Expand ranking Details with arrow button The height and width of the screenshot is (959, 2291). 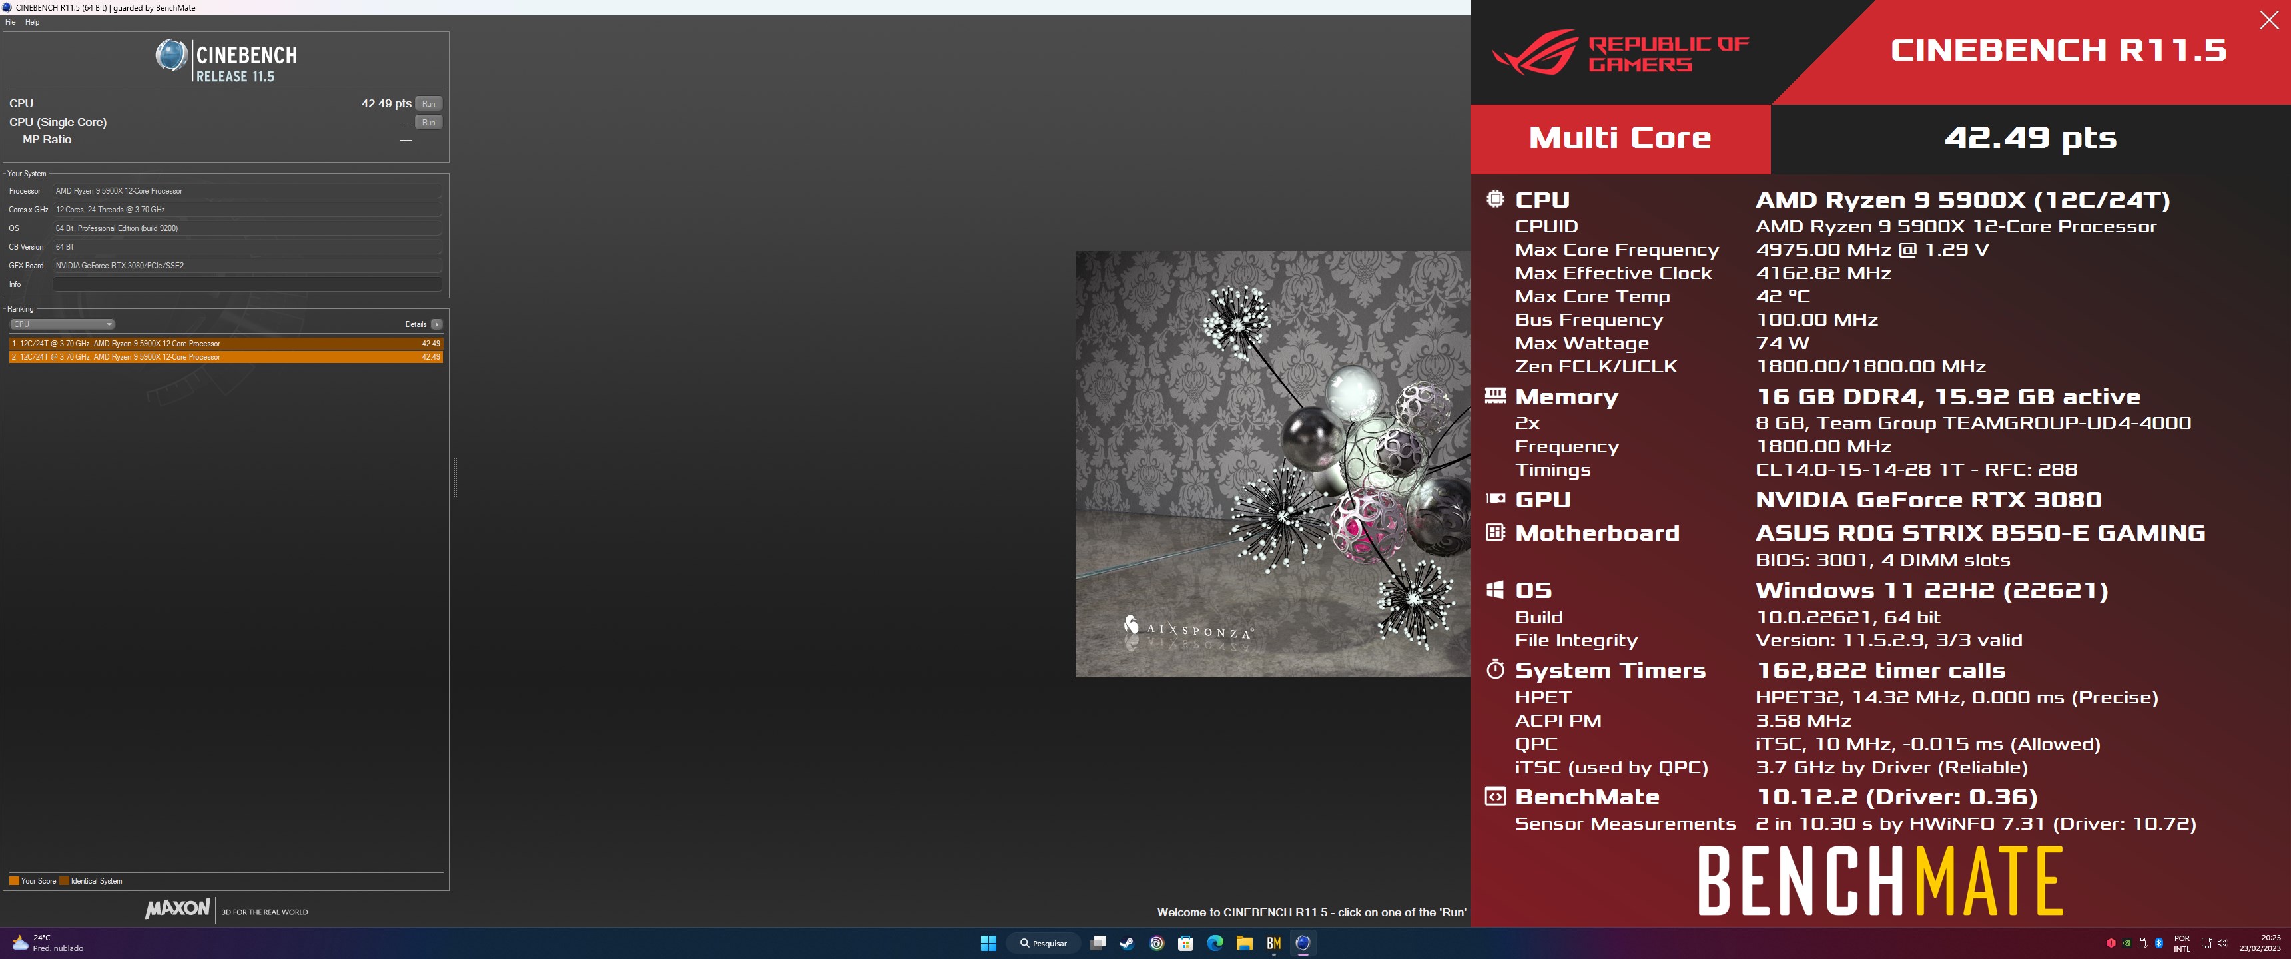437,324
